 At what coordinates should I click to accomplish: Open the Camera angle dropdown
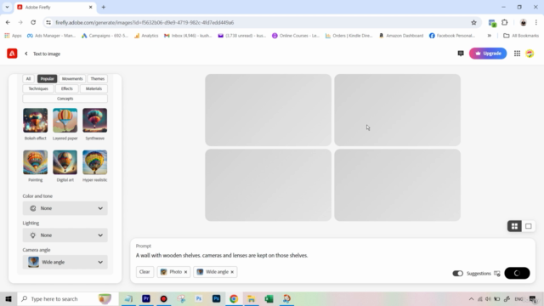[x=65, y=263]
